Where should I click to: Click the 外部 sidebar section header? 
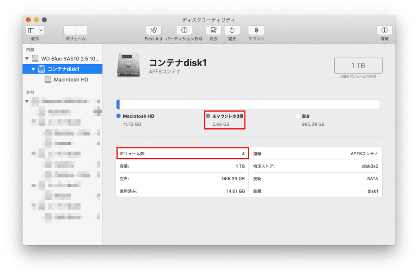[x=30, y=92]
